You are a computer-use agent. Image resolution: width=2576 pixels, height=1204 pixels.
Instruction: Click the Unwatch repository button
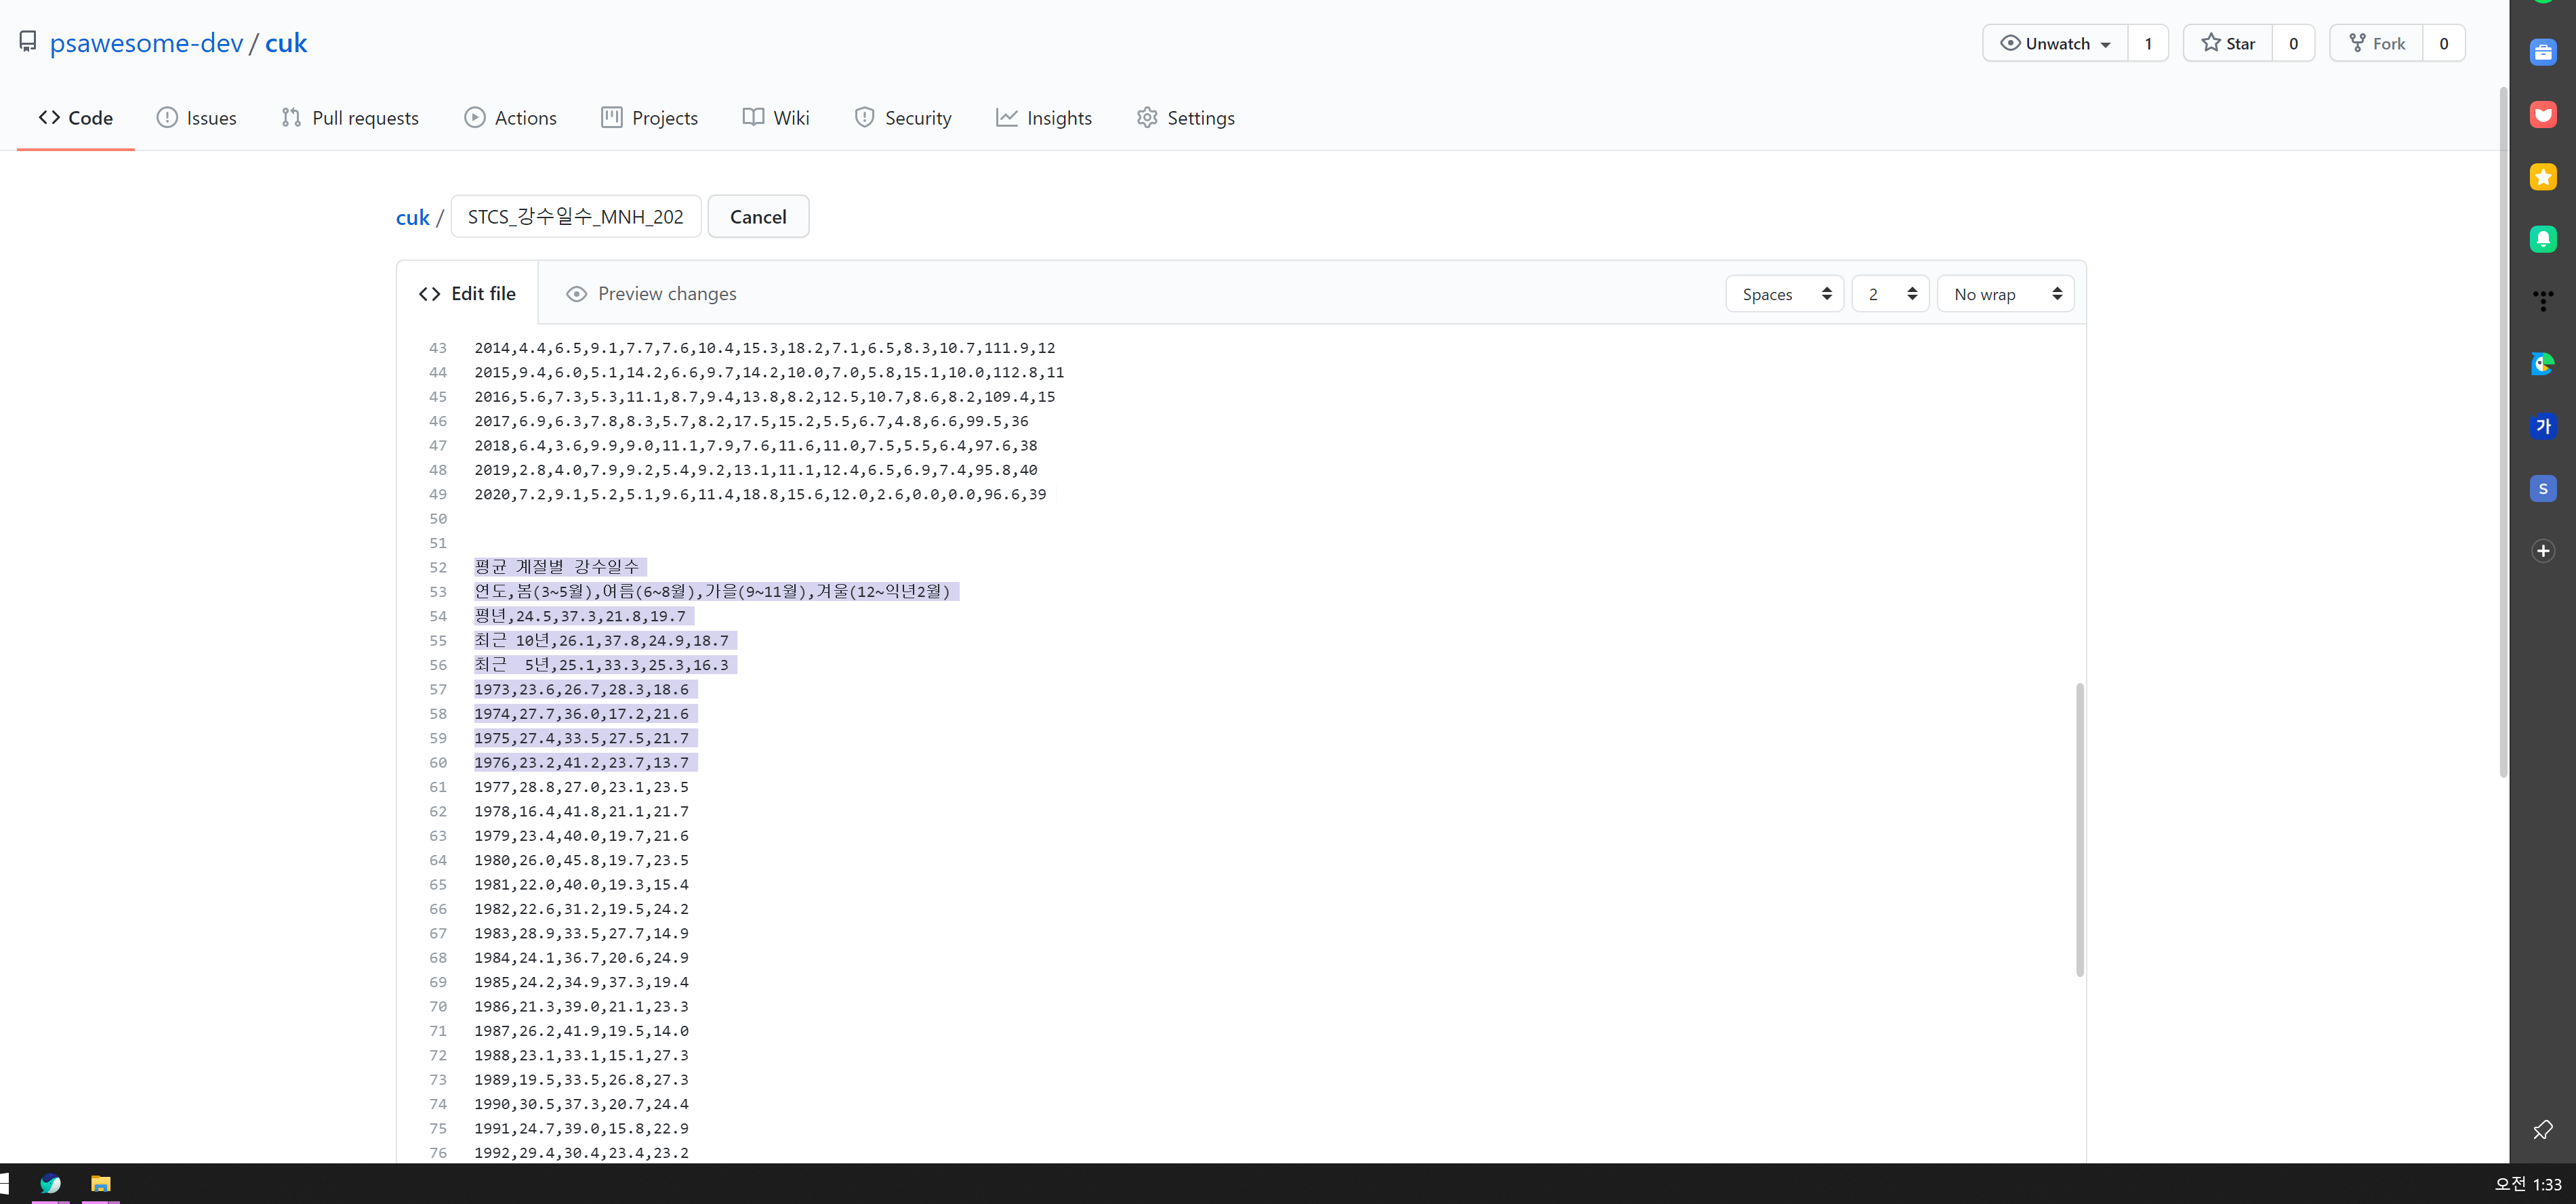click(x=2055, y=43)
